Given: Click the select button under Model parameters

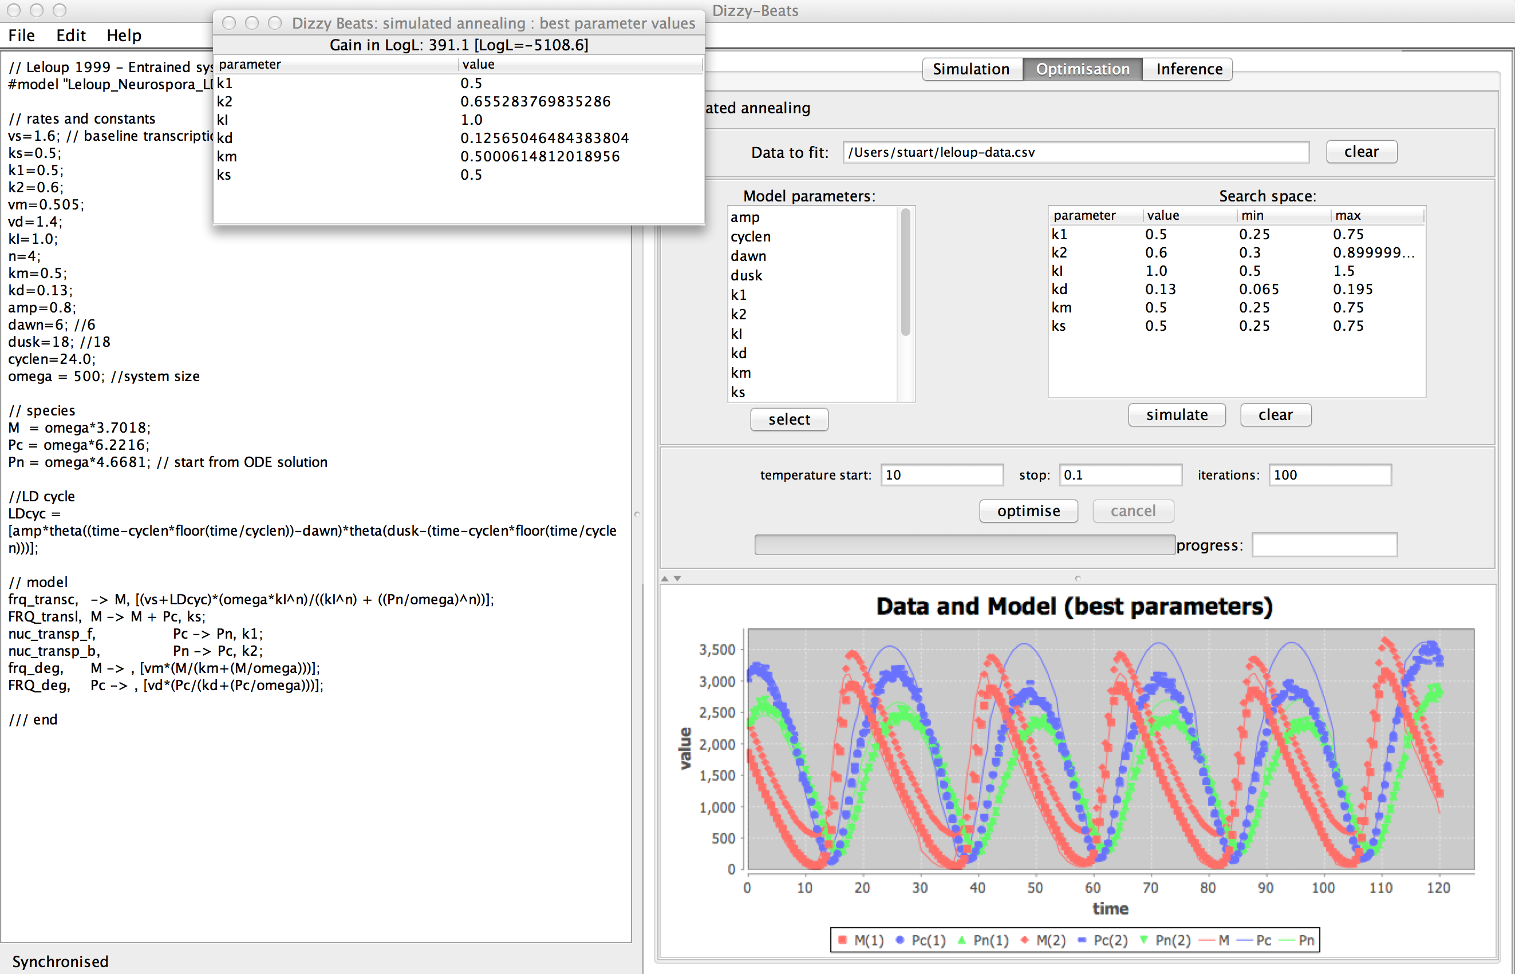Looking at the screenshot, I should pos(788,419).
